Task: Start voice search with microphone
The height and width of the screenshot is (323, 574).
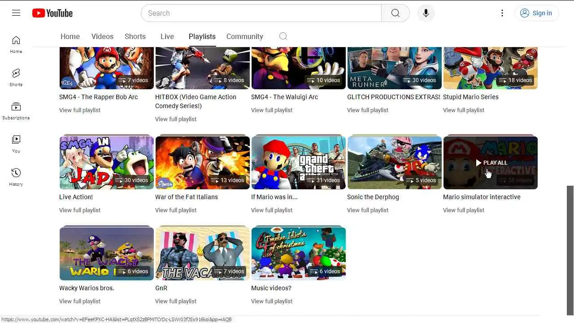Action: 426,13
